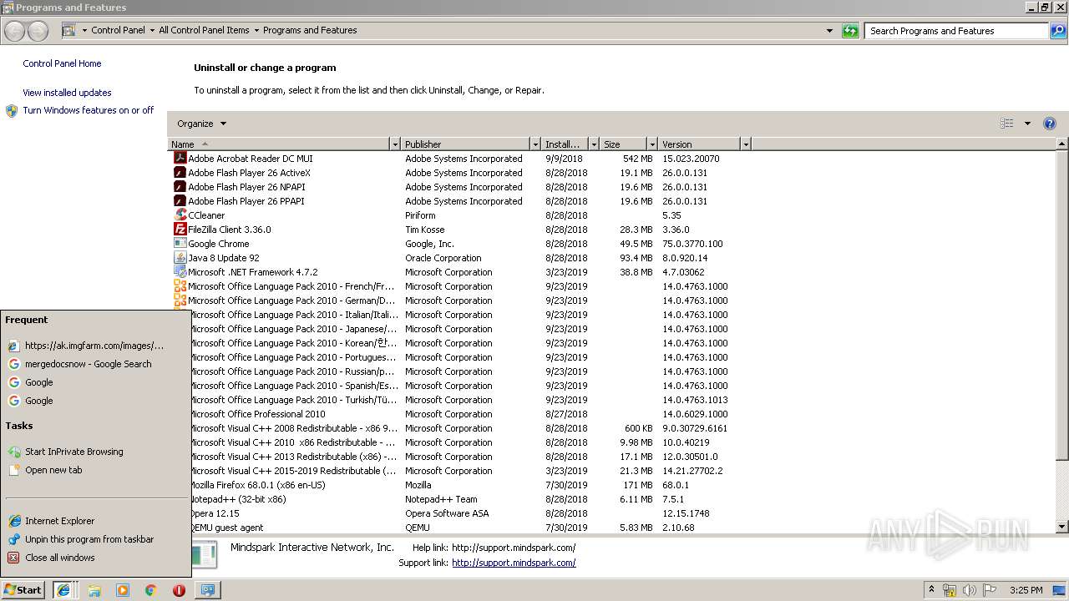The image size is (1069, 601).
Task: Click the Forward navigation arrow
Action: [x=38, y=31]
